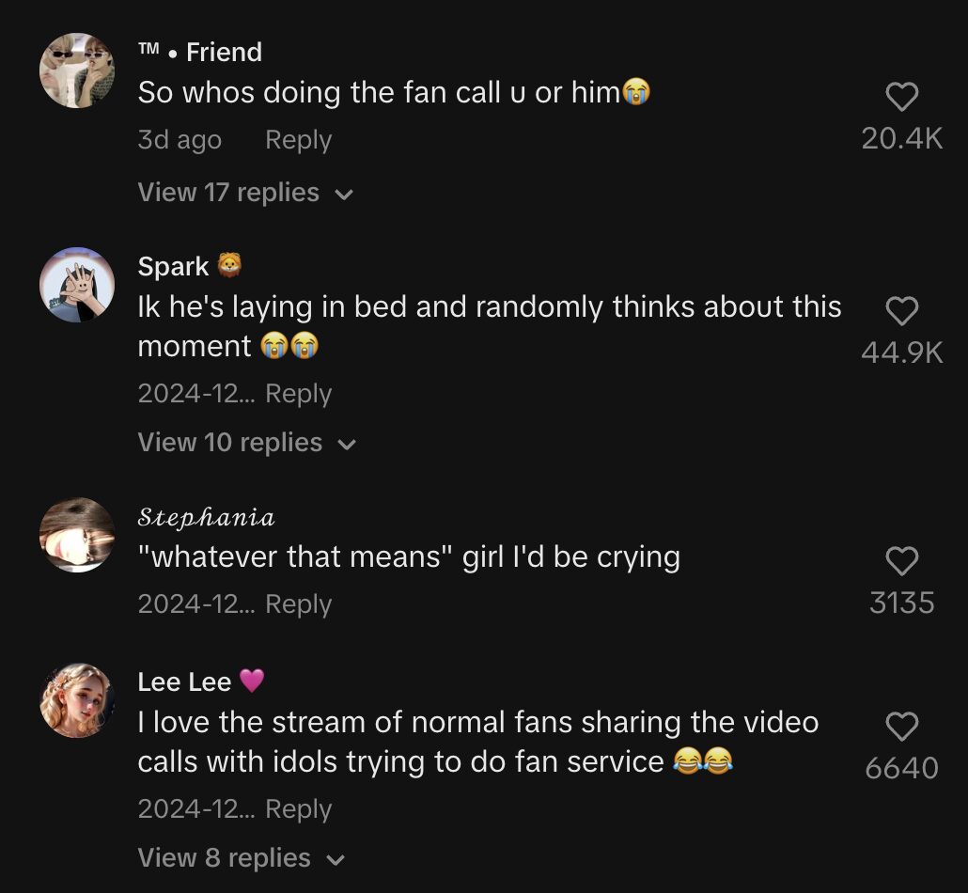Open Spark username link
Screen dimensions: 968x893
[x=174, y=267]
